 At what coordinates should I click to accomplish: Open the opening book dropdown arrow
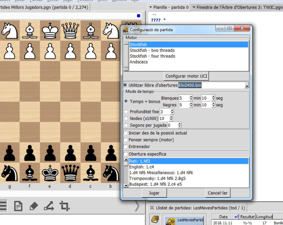[247, 85]
